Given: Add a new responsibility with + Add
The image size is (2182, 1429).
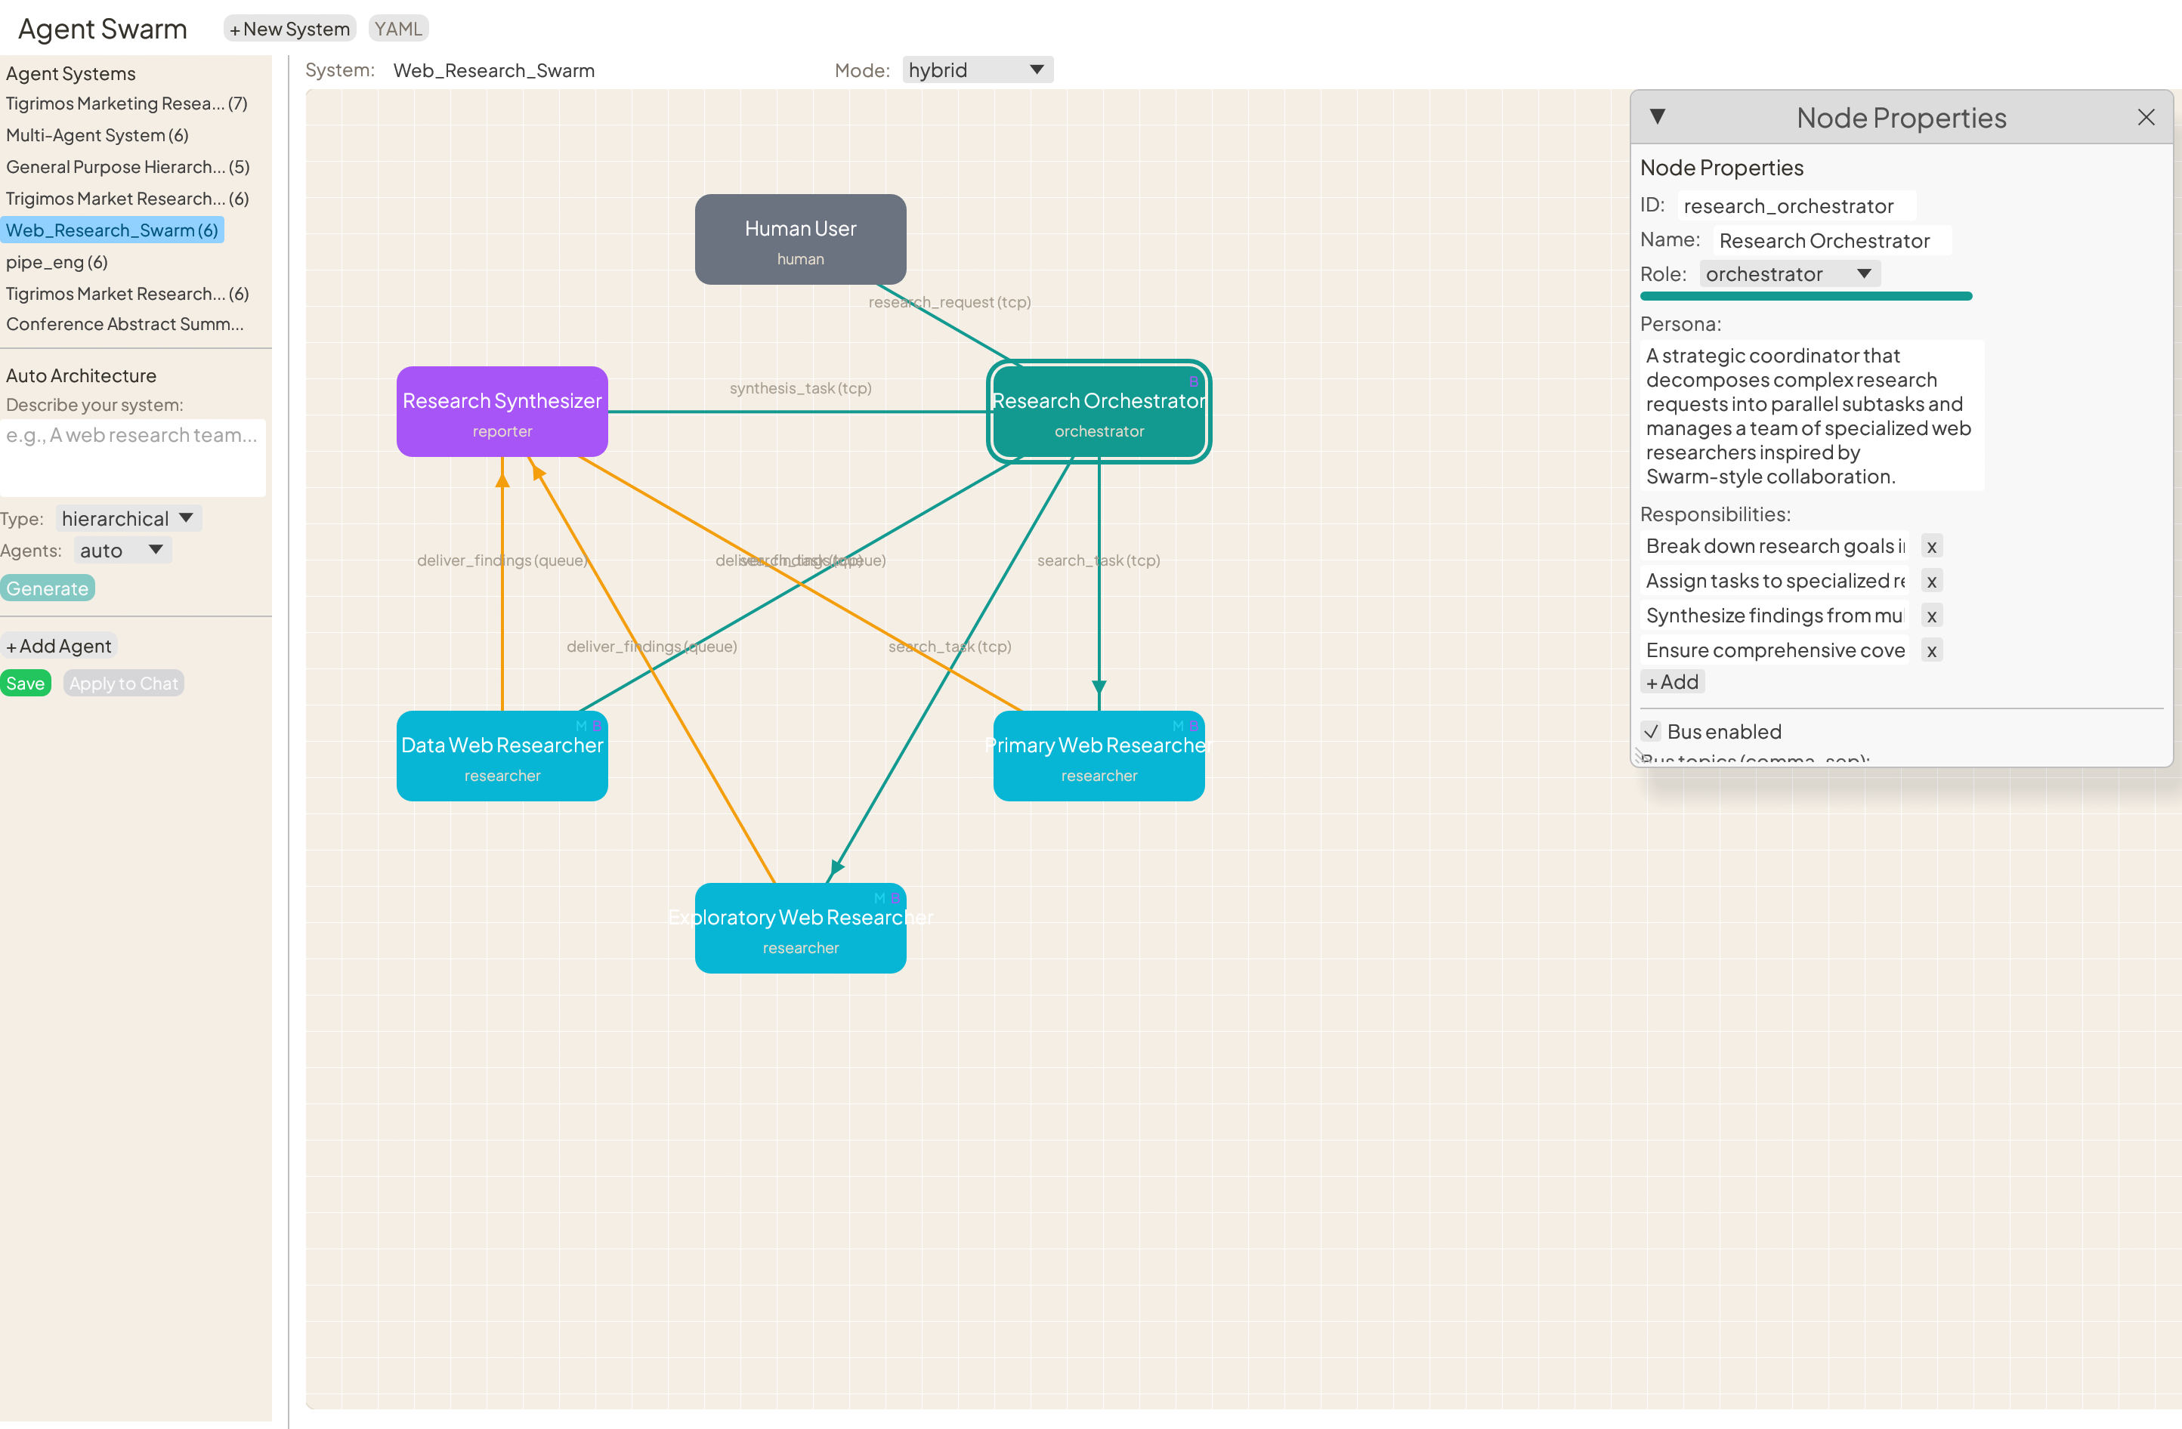Looking at the screenshot, I should click(1671, 682).
